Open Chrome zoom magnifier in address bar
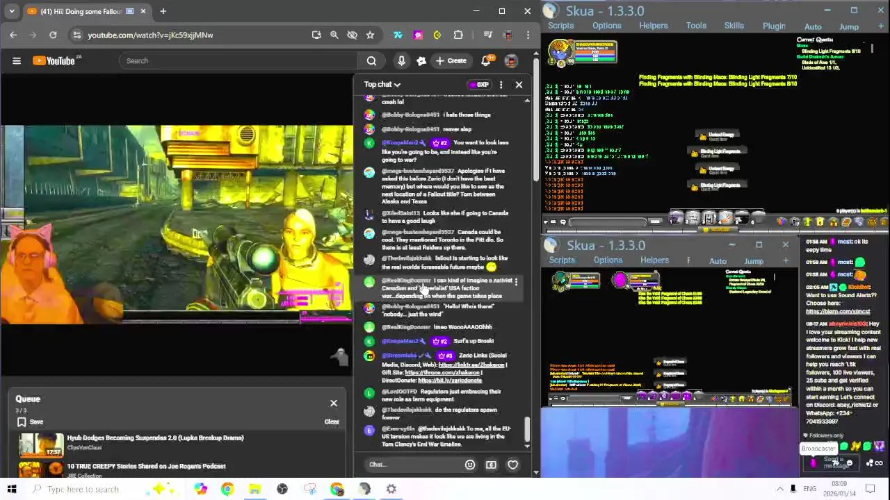This screenshot has width=890, height=500. pyautogui.click(x=334, y=35)
